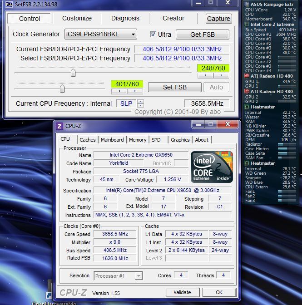Click right arrow under the 401/760 value
Image resolution: width=302 pixels, height=305 pixels.
[x=135, y=91]
